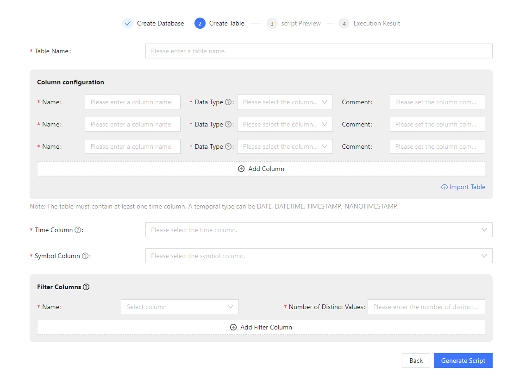Click the Back button
526x386 pixels.
[x=416, y=361]
